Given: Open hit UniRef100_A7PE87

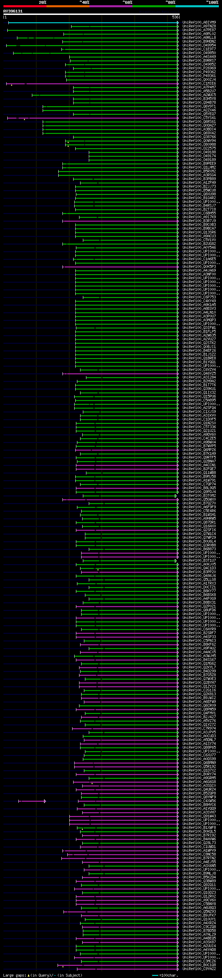Looking at the screenshot, I should pyautogui.click(x=199, y=30).
